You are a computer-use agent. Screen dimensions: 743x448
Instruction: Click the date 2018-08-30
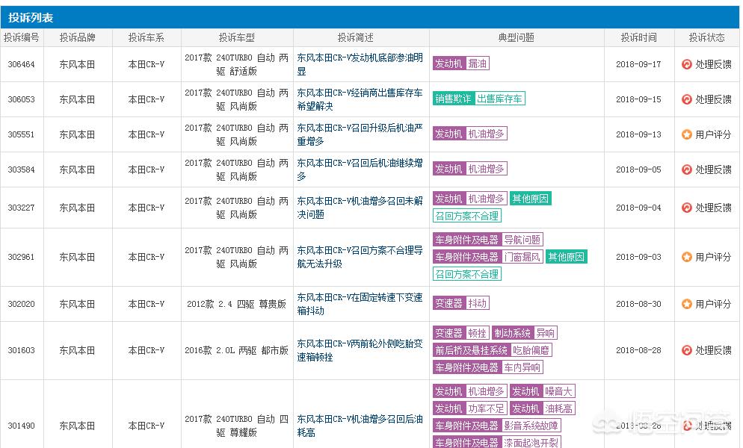point(638,304)
